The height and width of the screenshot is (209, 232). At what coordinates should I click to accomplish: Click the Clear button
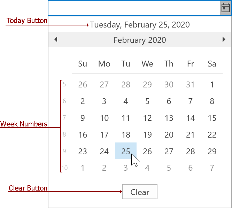140,192
